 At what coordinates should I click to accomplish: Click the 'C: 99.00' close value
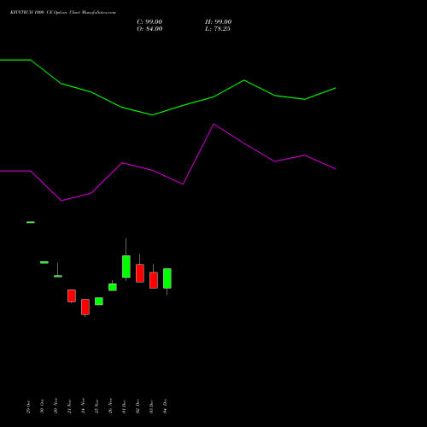(x=149, y=21)
